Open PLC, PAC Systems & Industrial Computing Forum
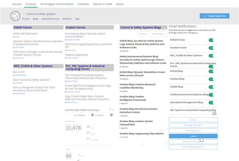Viewport: 239px width, 161px height. (x=85, y=67)
